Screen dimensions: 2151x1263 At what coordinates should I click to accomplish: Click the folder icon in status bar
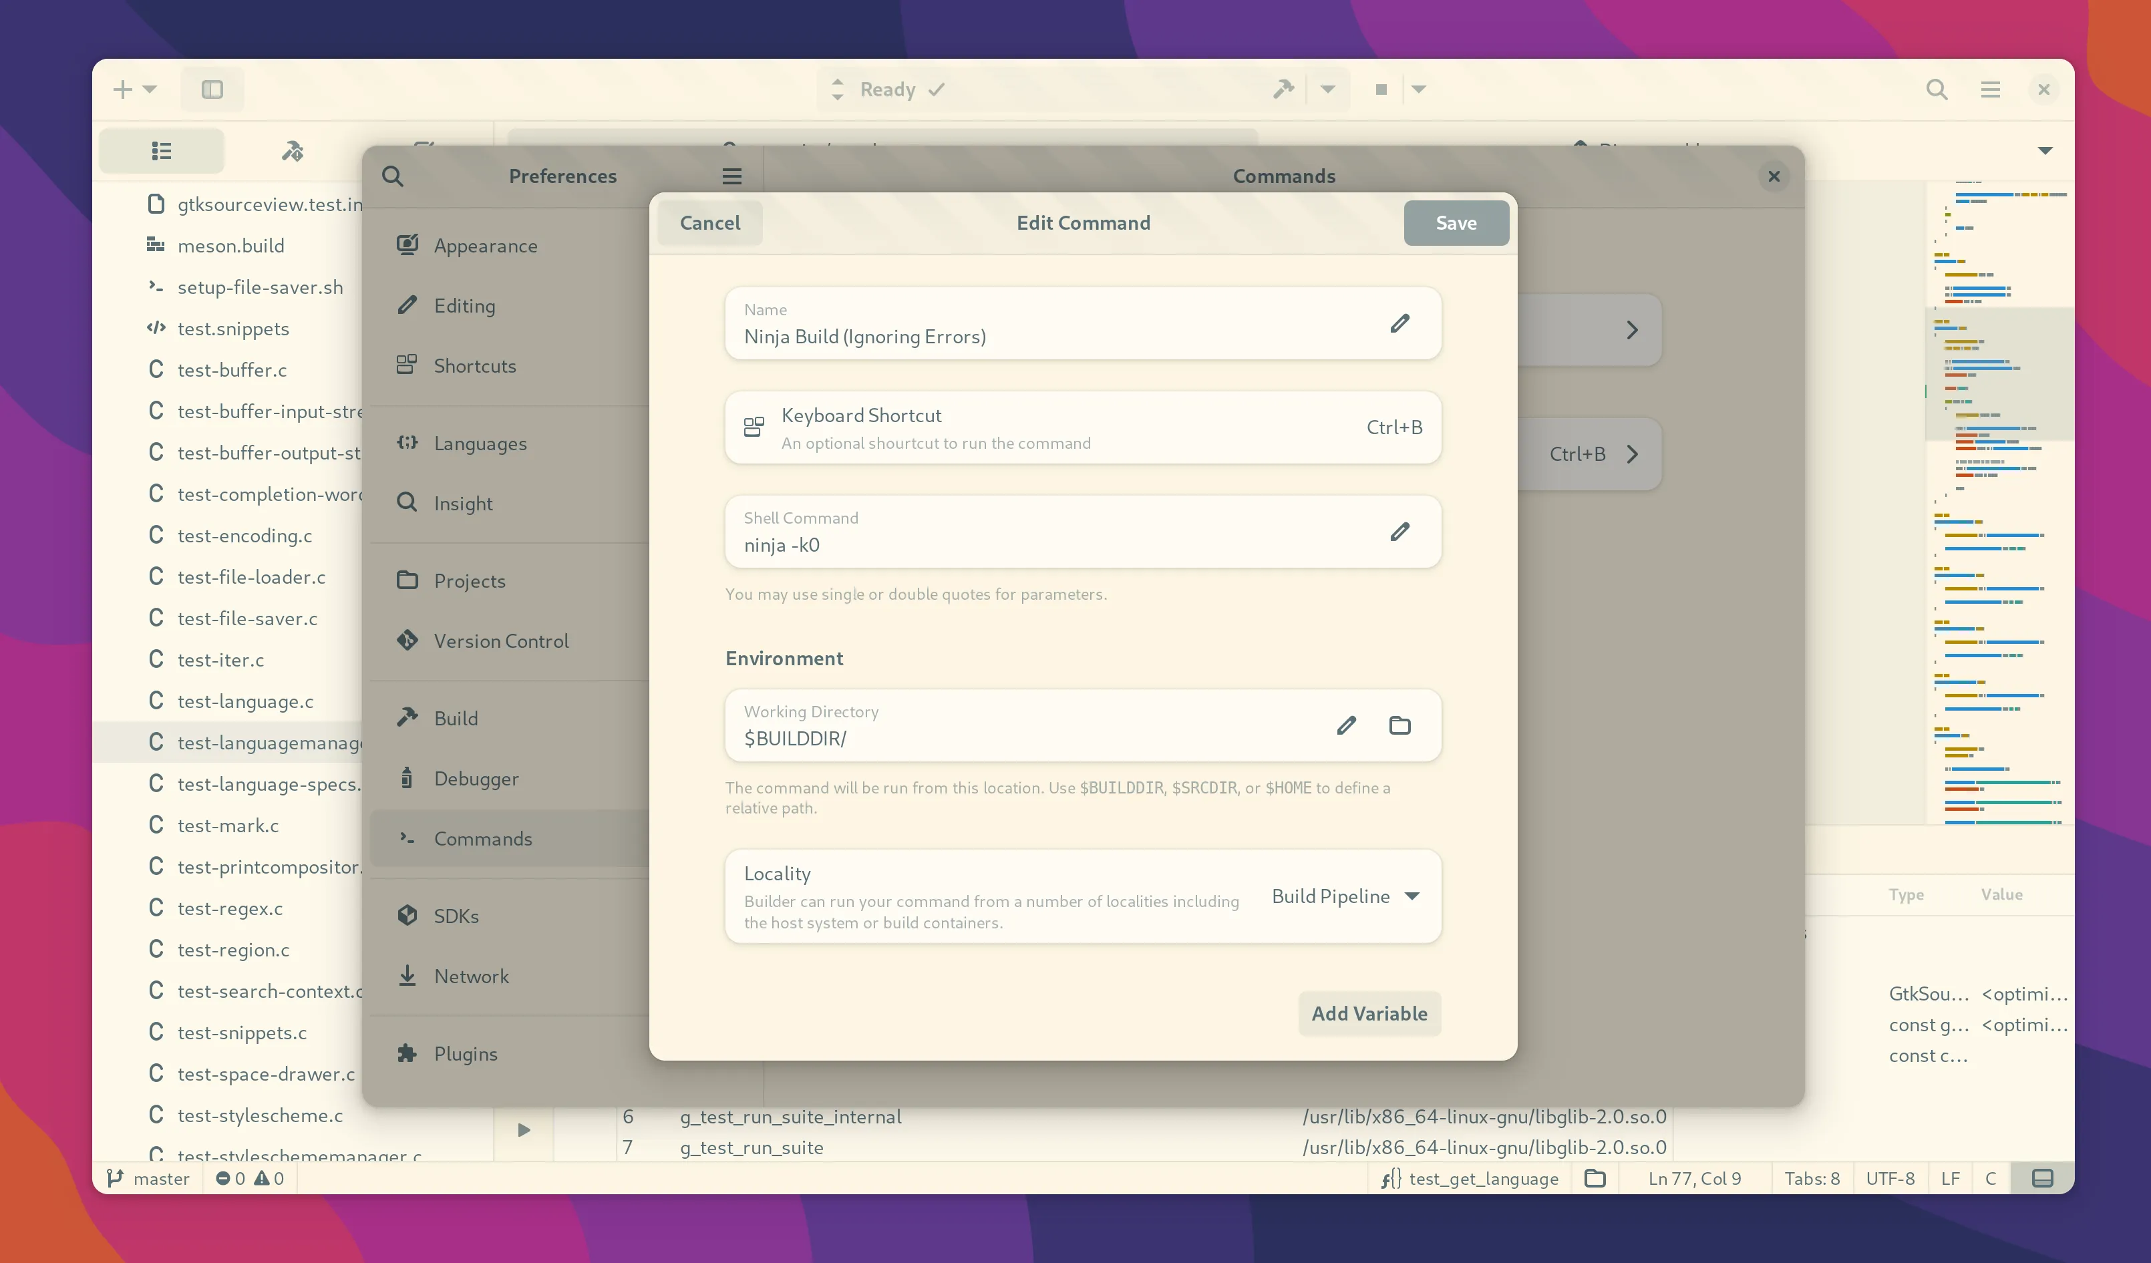[1595, 1178]
